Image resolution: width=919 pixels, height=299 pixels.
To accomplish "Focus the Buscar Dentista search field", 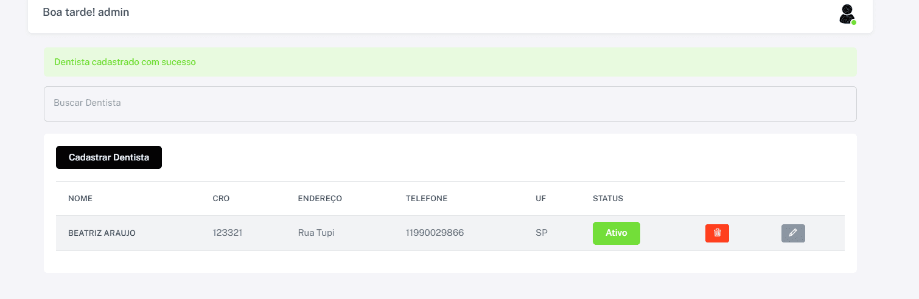I will coord(450,103).
